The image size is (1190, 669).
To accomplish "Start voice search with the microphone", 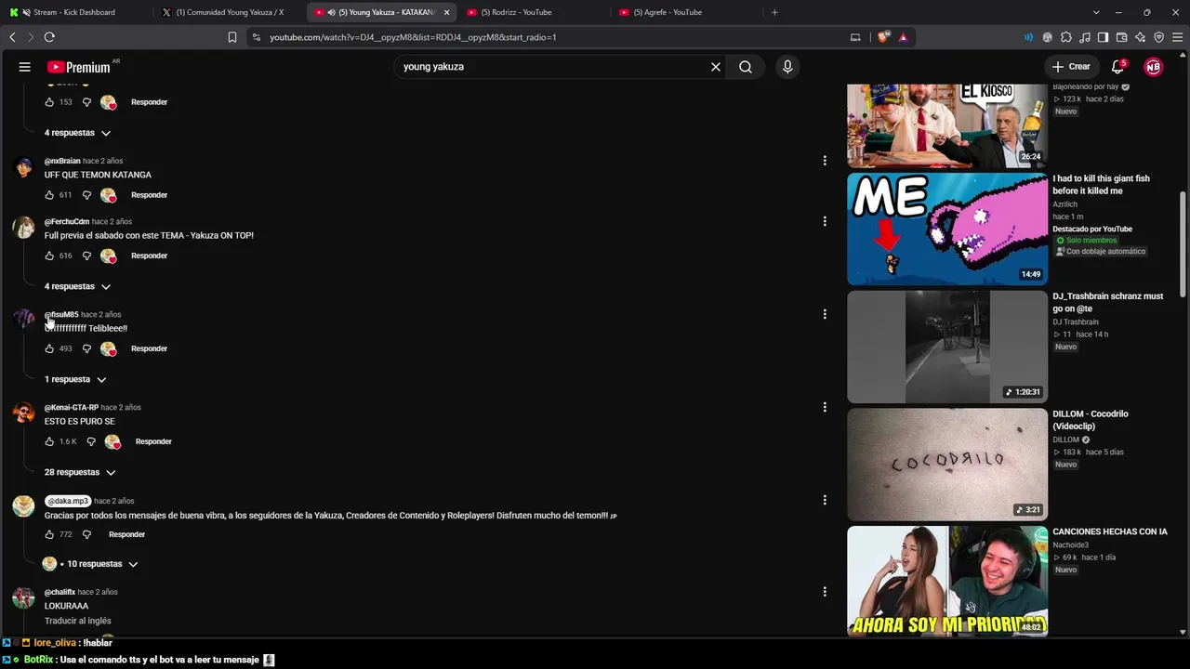I will (787, 67).
